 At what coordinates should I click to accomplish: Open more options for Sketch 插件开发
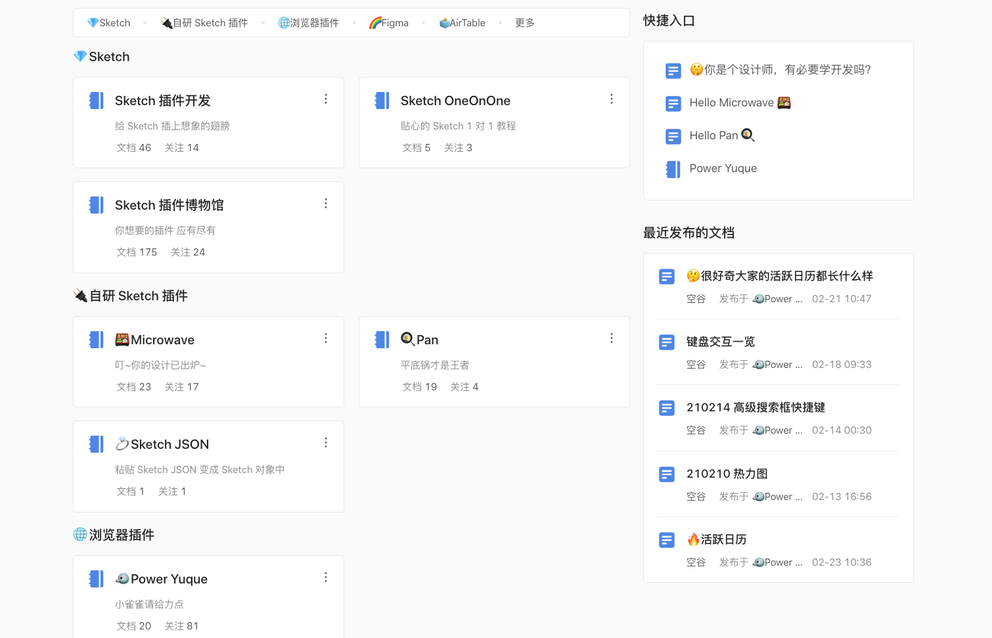point(326,99)
